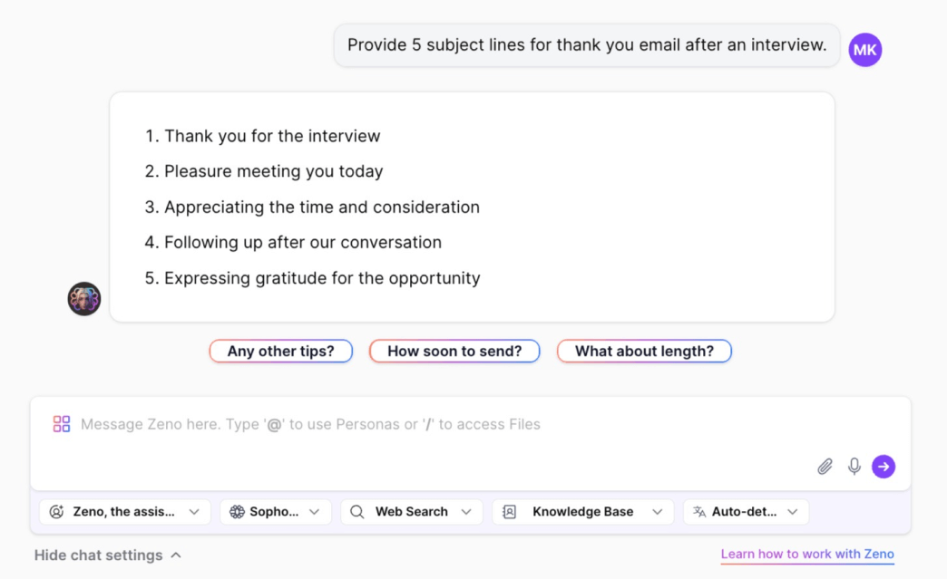This screenshot has width=947, height=579.
Task: Expand the Zeno, the assis... persona dropdown
Action: [194, 511]
